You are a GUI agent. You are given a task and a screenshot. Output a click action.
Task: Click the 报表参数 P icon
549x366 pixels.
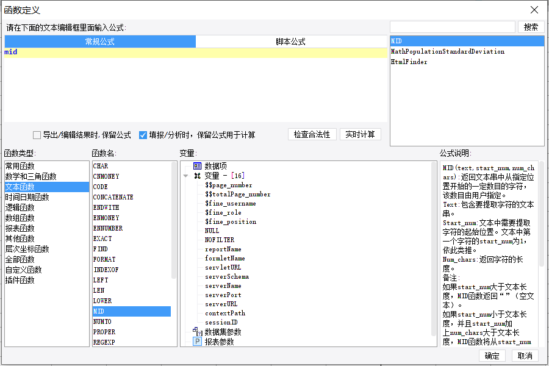198,341
